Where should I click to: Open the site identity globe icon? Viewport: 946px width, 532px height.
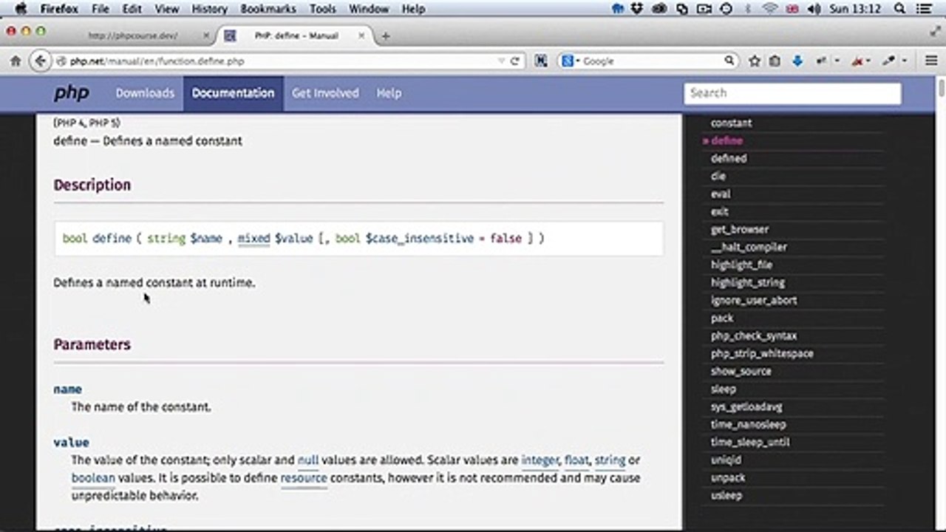click(62, 61)
